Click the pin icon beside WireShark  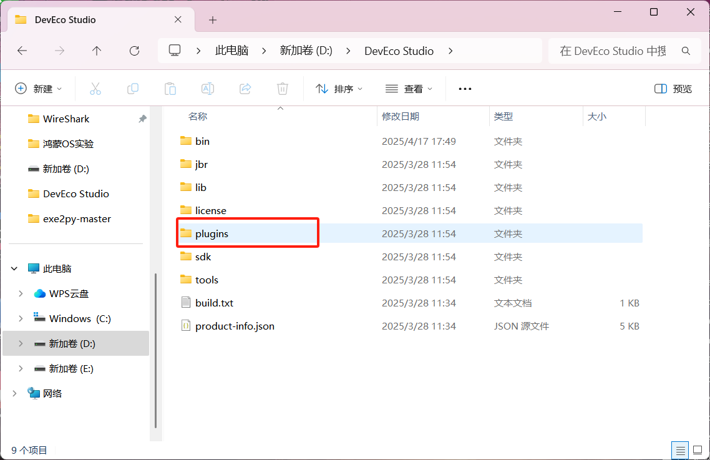tap(142, 119)
